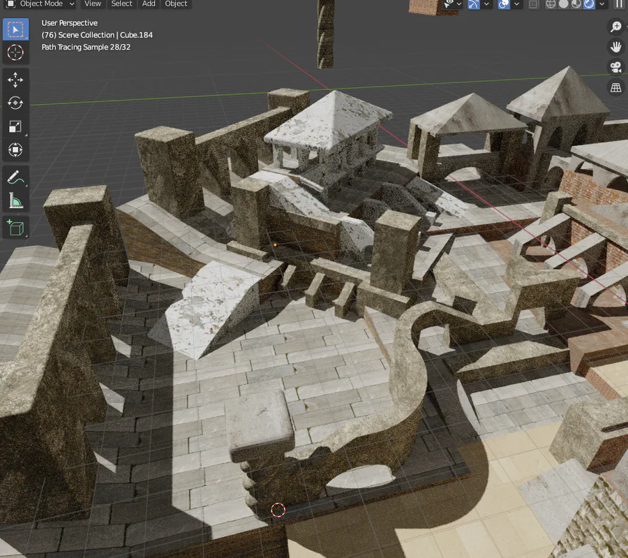Toggle viewport gizmos button
The width and height of the screenshot is (628, 558).
click(x=473, y=4)
